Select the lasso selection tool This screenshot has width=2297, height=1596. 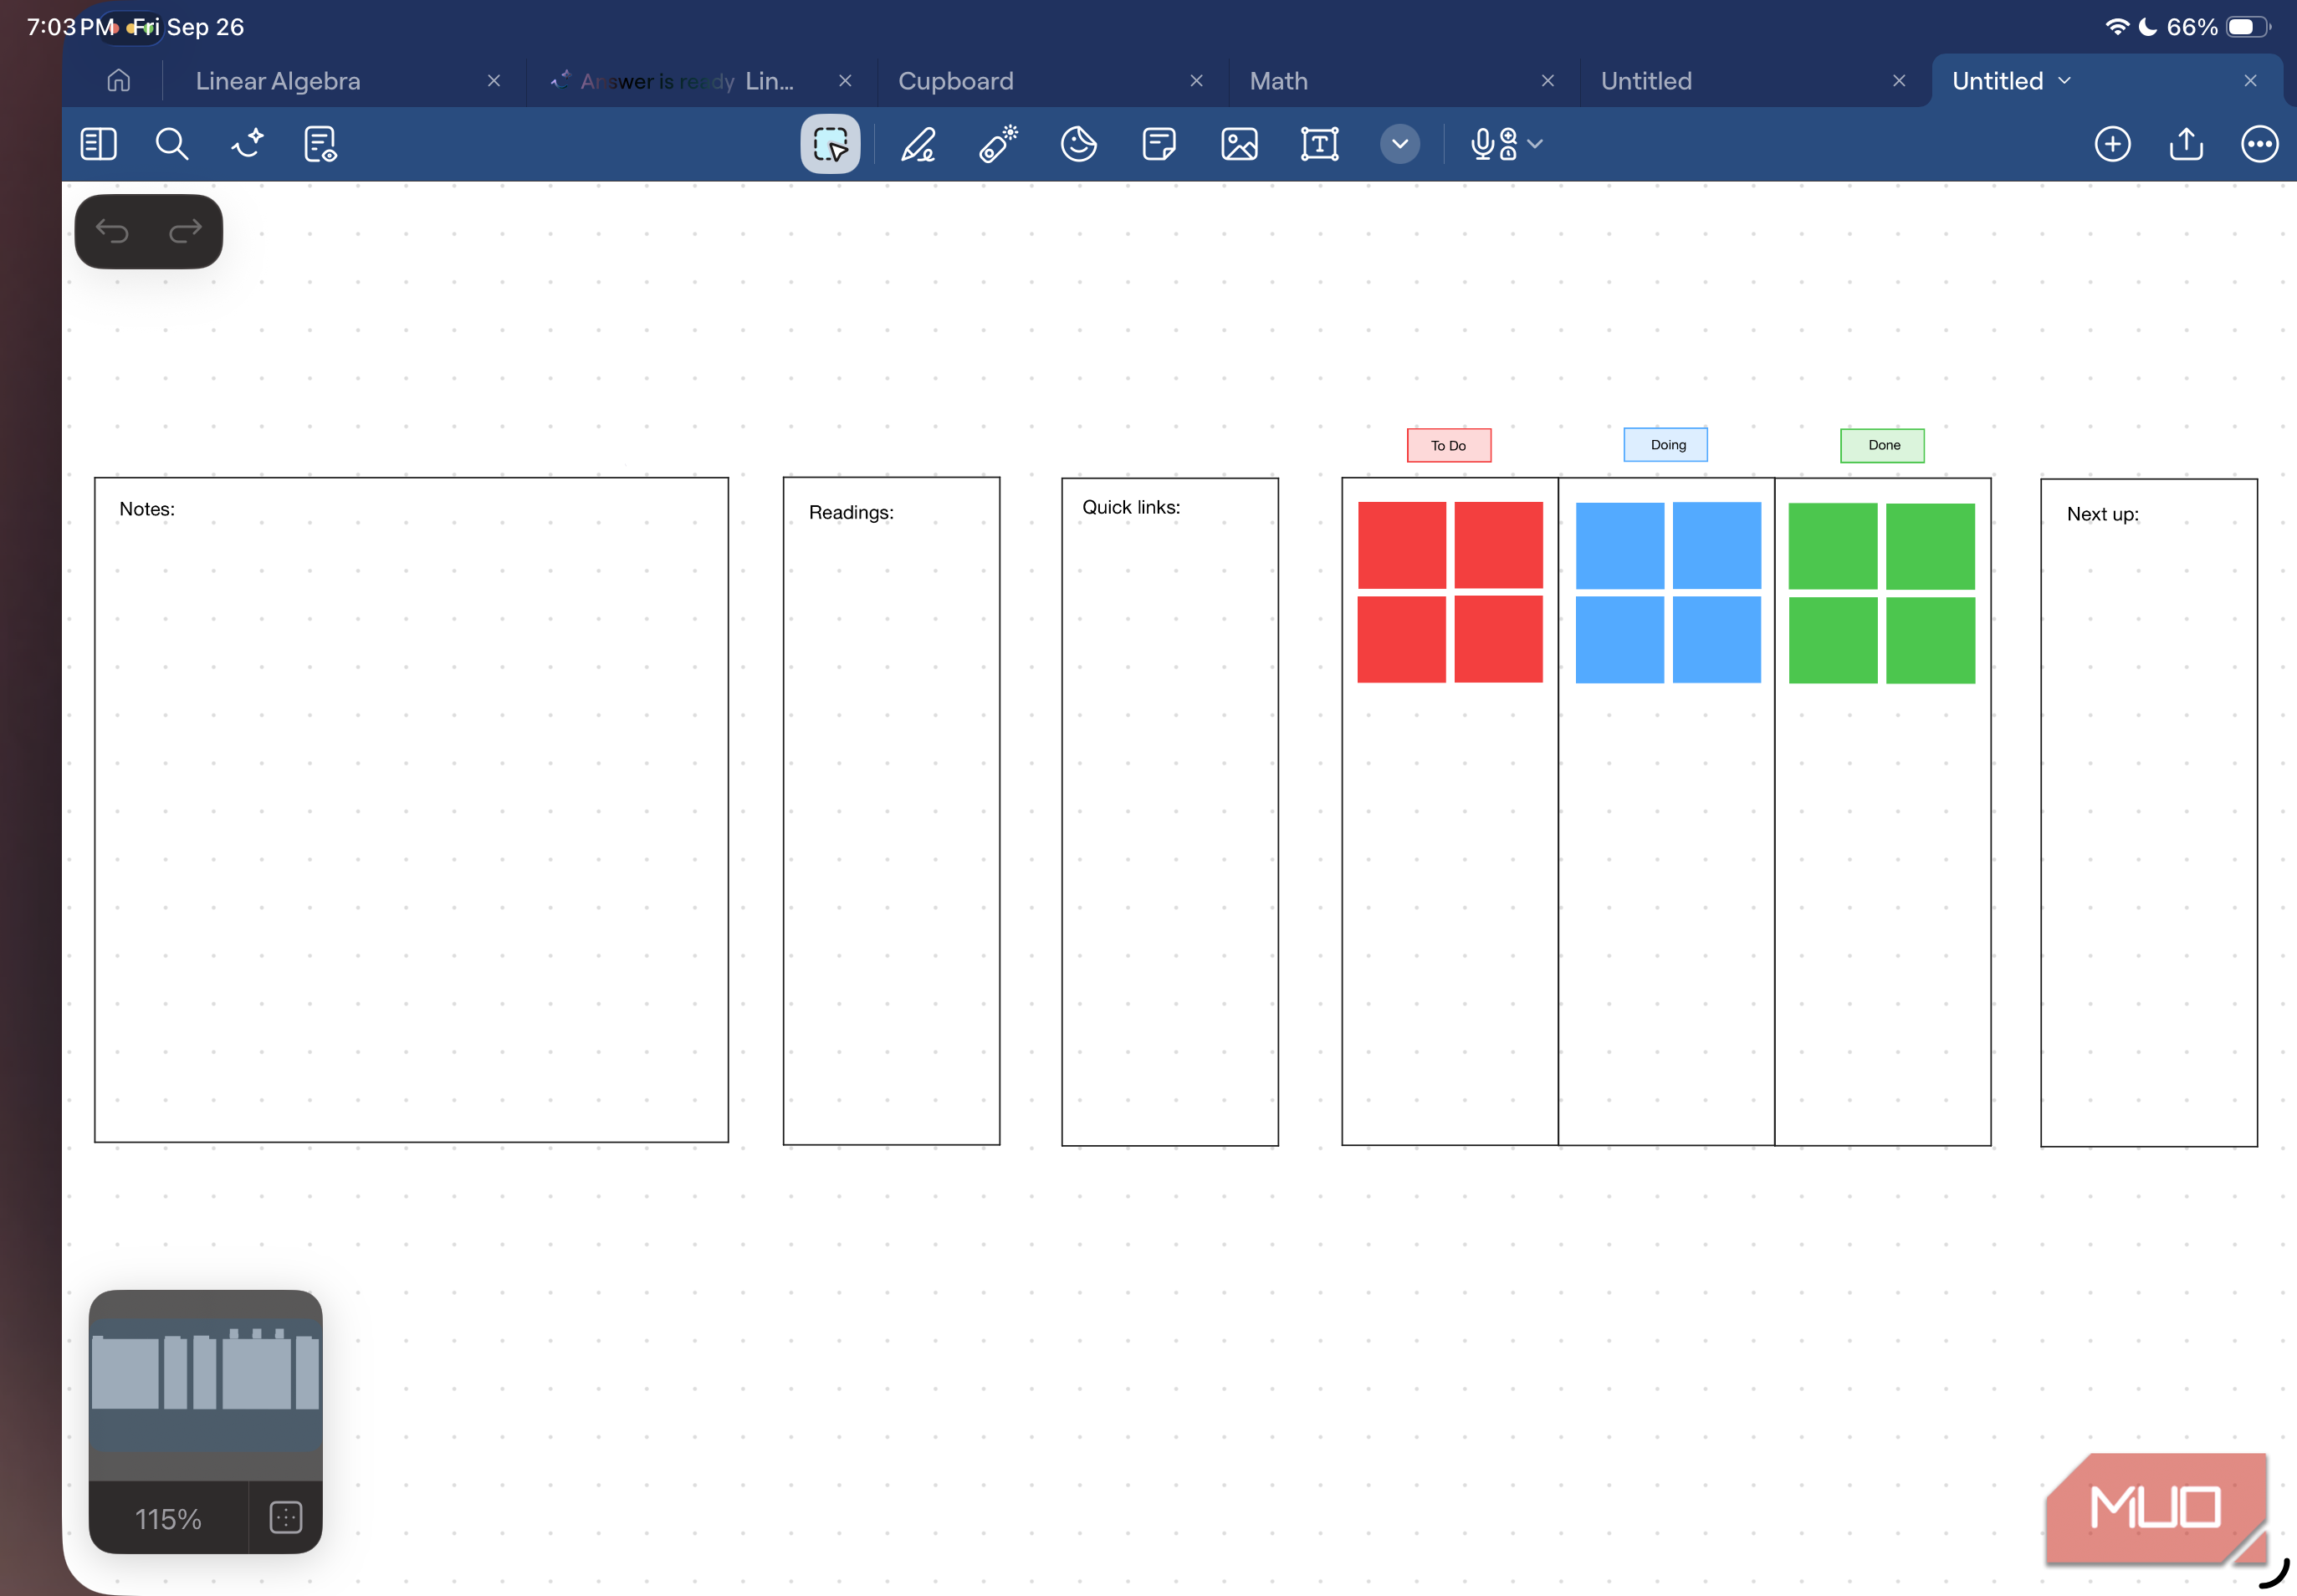830,144
